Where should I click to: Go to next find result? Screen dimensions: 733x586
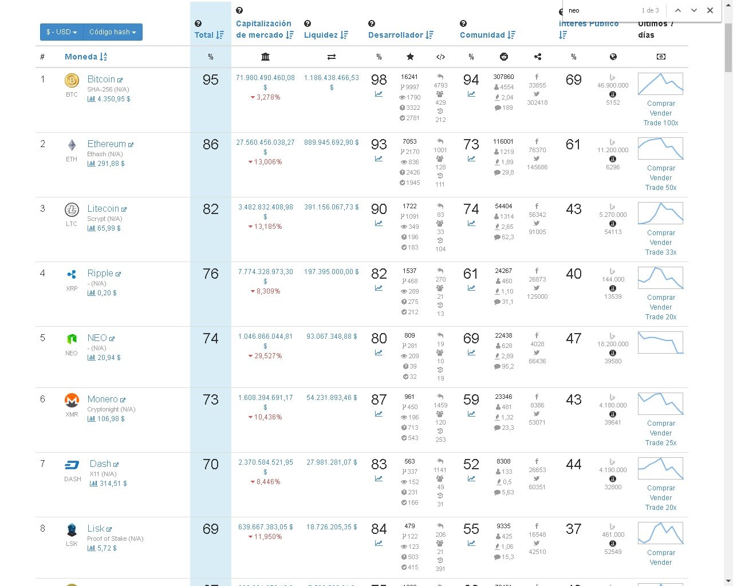click(x=694, y=10)
